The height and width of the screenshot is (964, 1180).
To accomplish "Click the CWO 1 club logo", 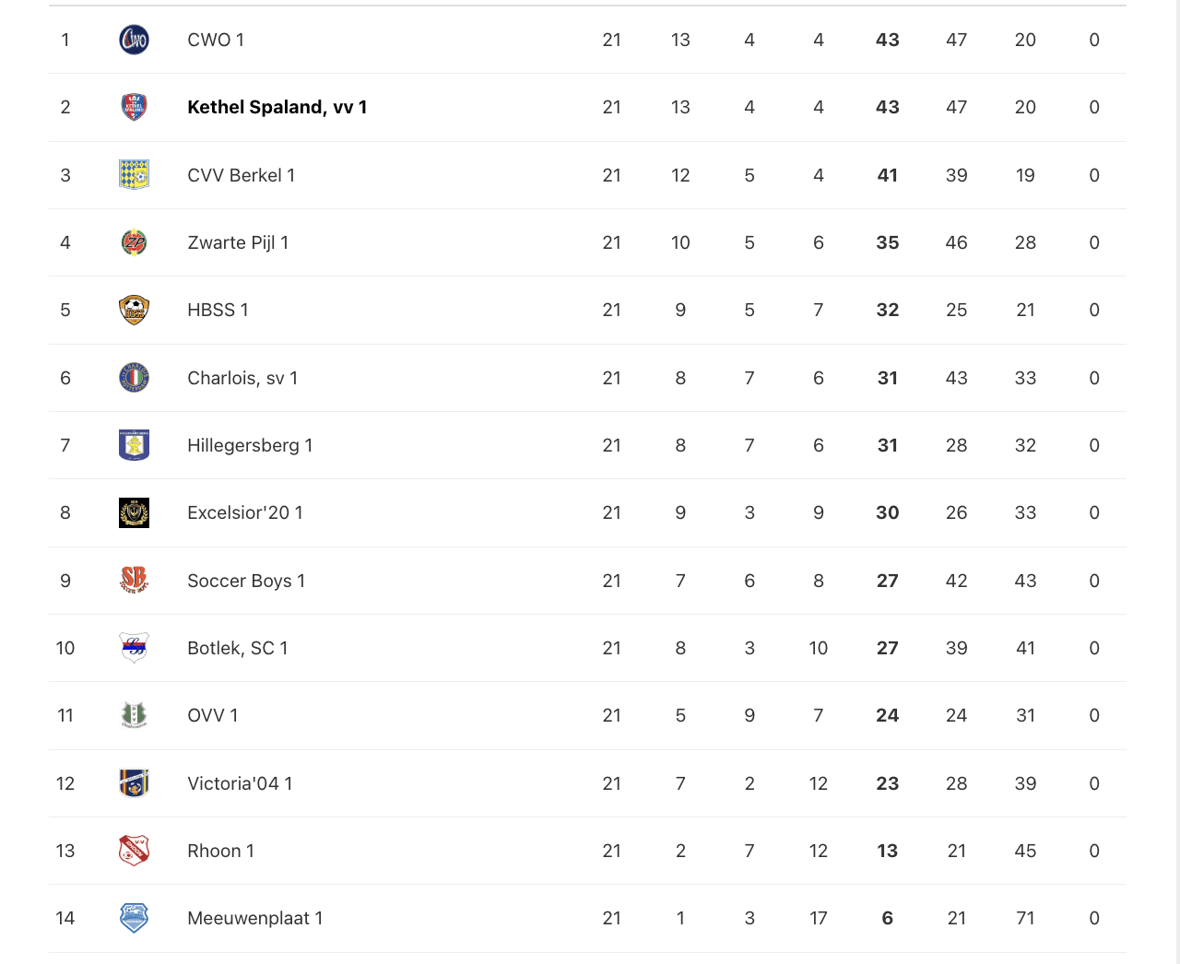I will click(134, 40).
